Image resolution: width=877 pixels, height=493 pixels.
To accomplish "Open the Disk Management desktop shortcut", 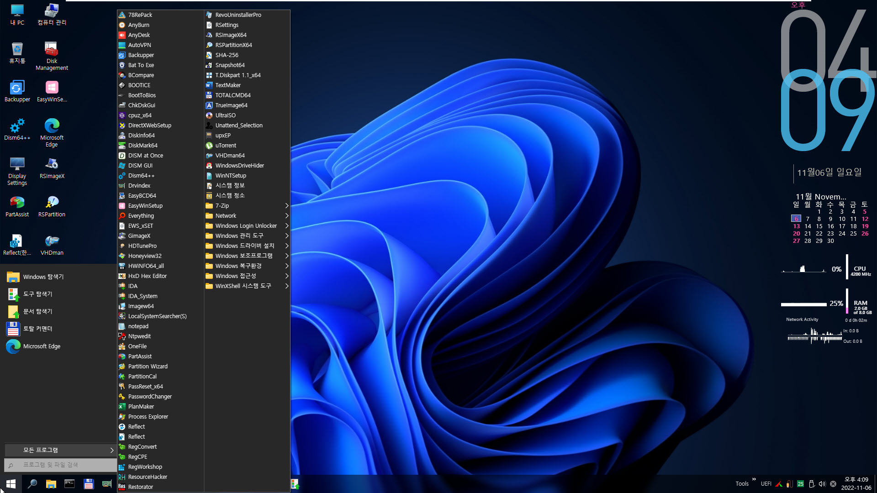I will tap(52, 56).
